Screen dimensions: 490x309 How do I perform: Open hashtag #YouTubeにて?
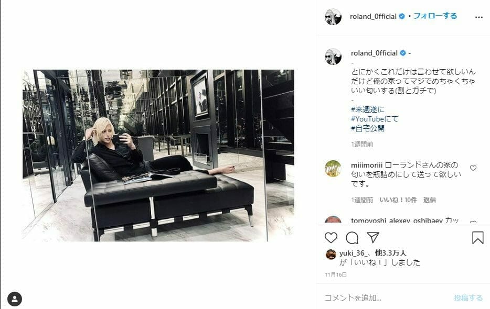(x=375, y=119)
